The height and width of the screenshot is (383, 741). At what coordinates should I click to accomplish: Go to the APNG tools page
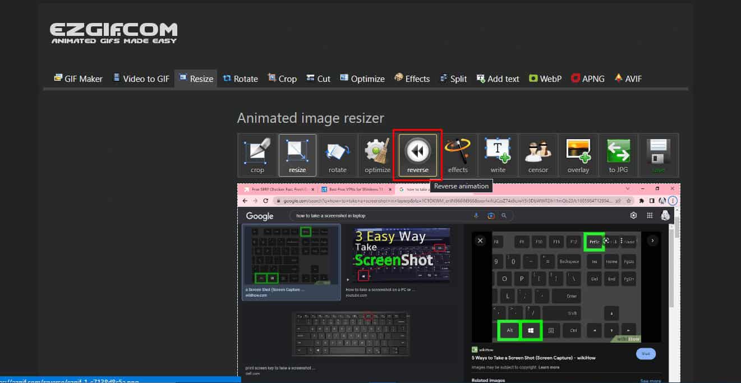tap(587, 79)
